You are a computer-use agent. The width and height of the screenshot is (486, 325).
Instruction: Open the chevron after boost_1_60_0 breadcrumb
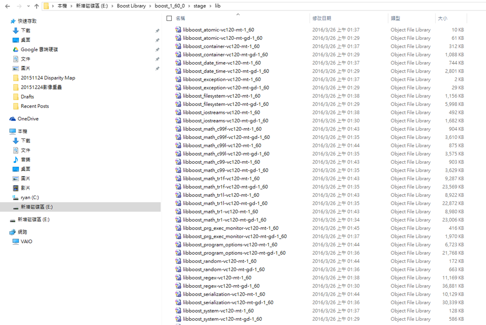coord(189,6)
